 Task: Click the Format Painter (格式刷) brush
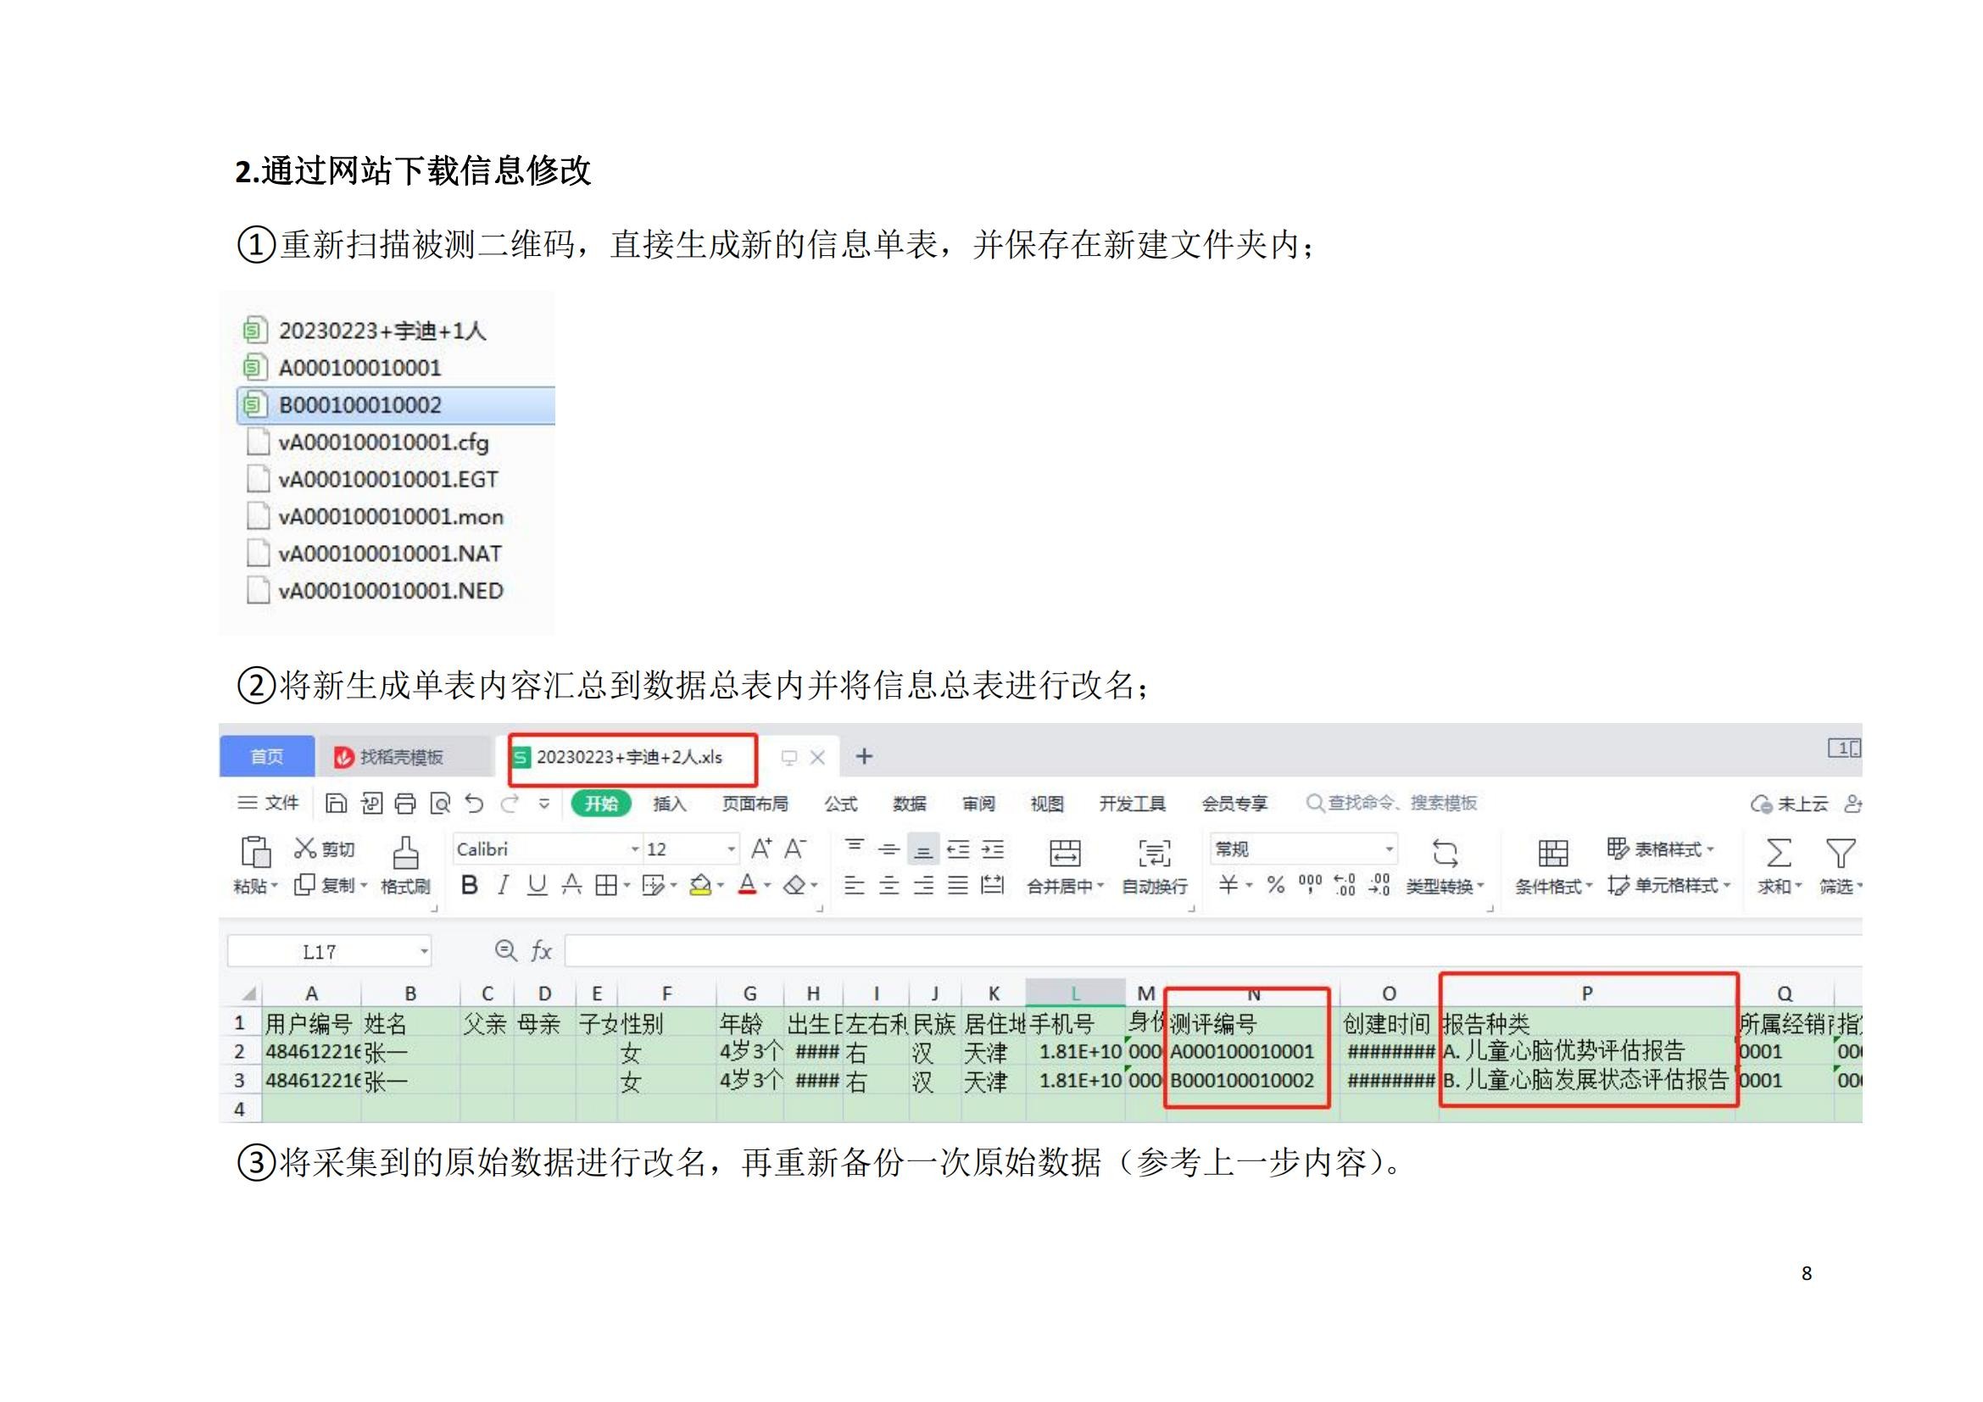[x=405, y=865]
